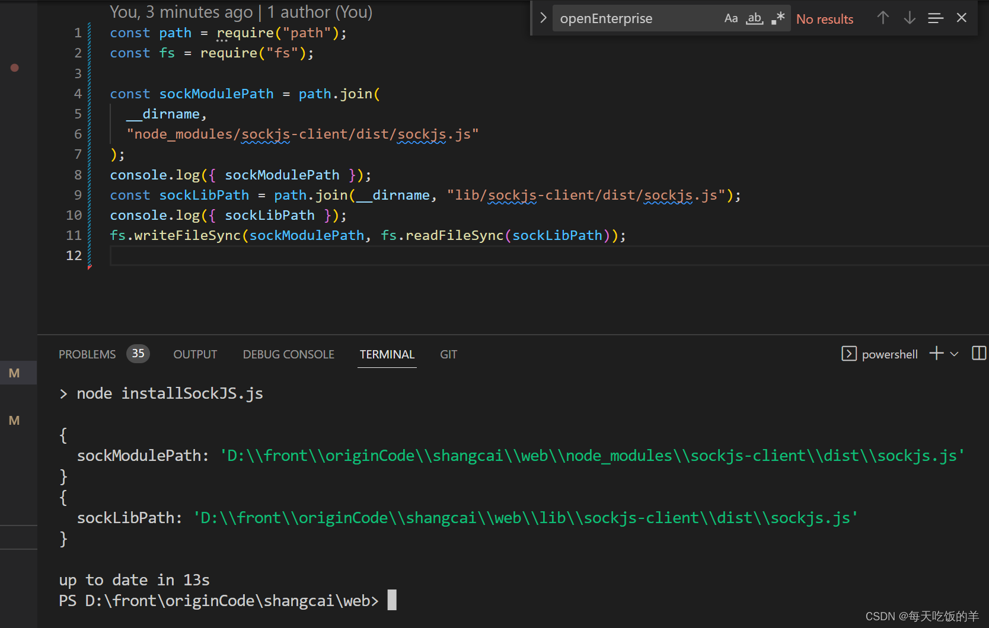Split the terminal using the split icon
Screen dimensions: 989x628
click(979, 353)
